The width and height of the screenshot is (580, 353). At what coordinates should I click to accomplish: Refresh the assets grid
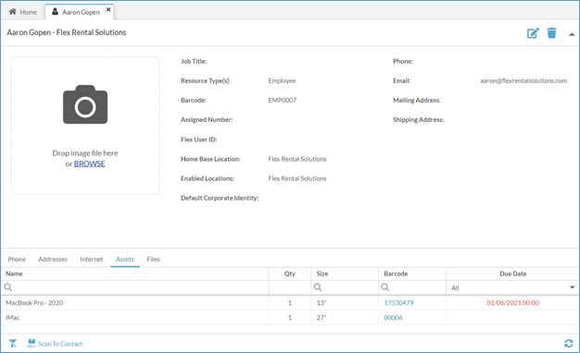click(x=569, y=344)
